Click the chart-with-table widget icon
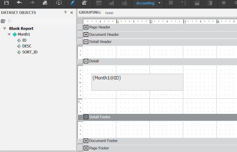Image resolution: width=237 pixels, height=152 pixels. tap(124, 3)
